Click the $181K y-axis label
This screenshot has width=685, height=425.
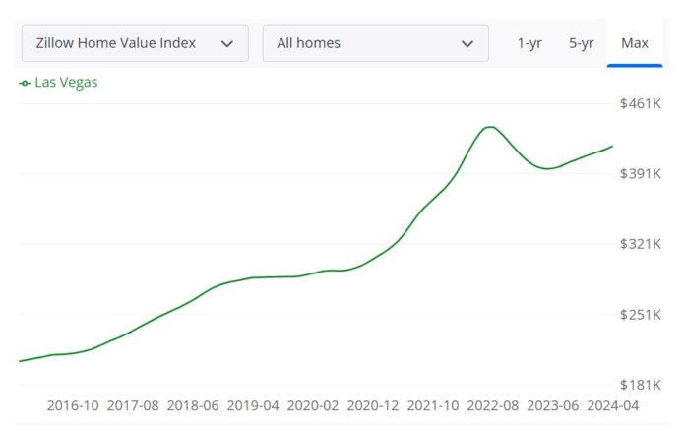tap(640, 385)
